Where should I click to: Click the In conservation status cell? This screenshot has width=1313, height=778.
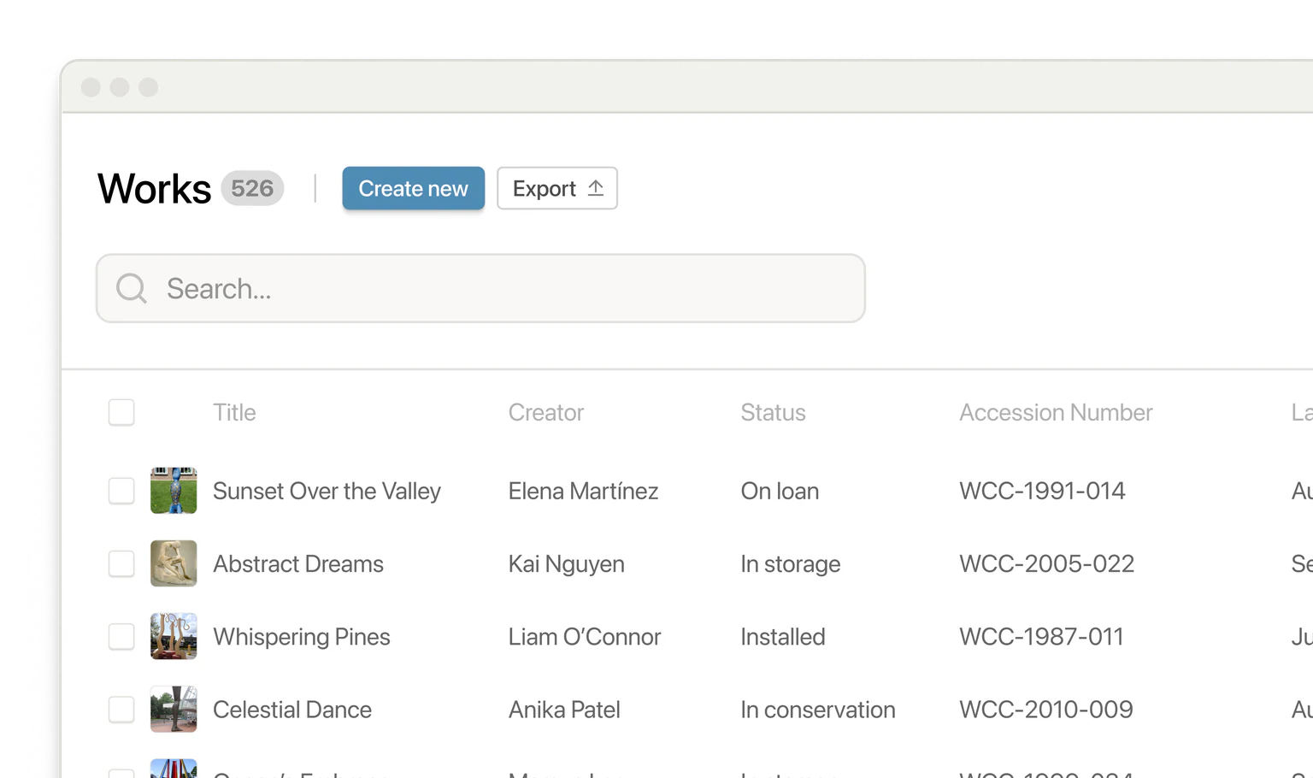point(818,710)
